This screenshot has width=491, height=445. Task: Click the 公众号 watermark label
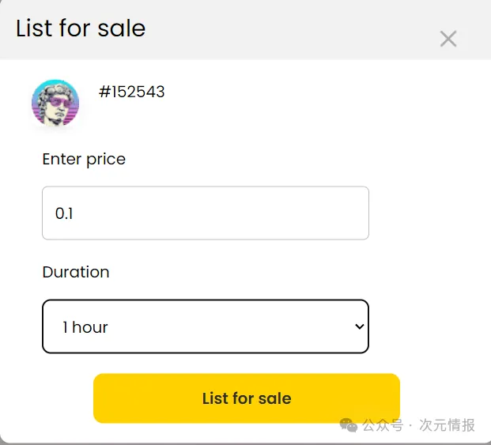click(x=383, y=425)
